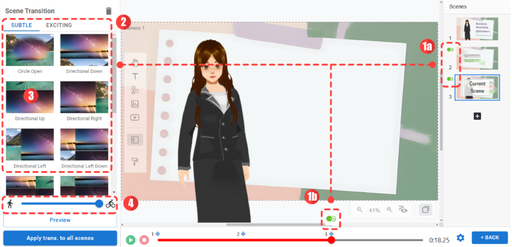
Task: Delete scene transition with trash icon
Action: point(109,11)
